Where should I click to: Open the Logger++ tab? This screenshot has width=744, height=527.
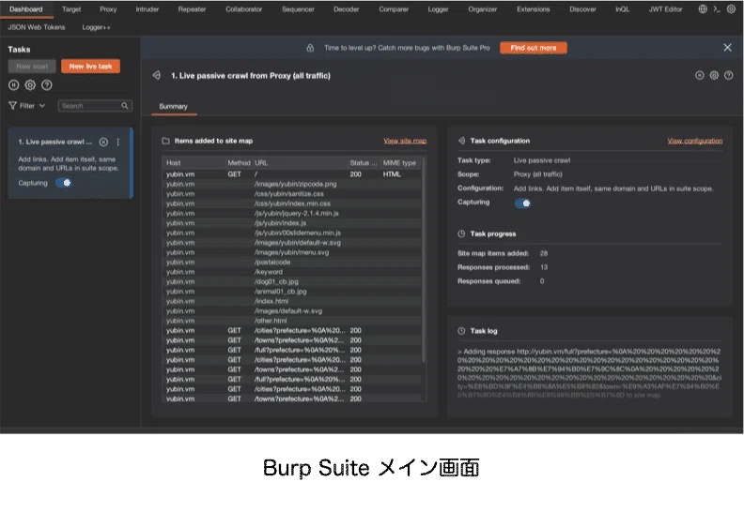point(96,27)
